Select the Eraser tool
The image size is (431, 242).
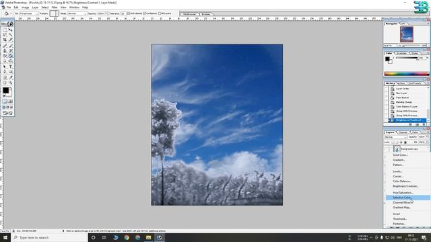[x=5, y=56]
